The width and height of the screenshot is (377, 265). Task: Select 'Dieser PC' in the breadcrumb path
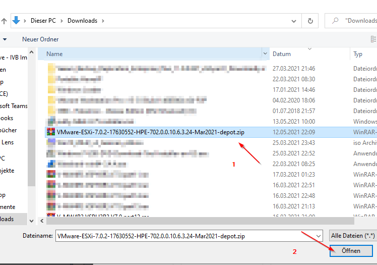coord(43,21)
